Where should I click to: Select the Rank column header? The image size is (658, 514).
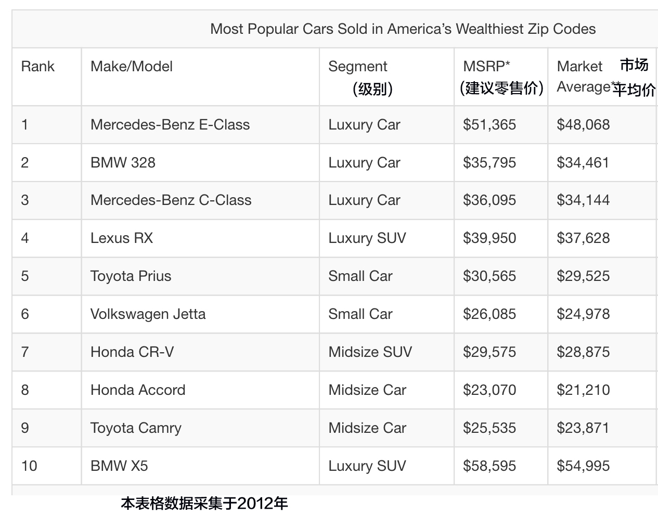tap(37, 67)
